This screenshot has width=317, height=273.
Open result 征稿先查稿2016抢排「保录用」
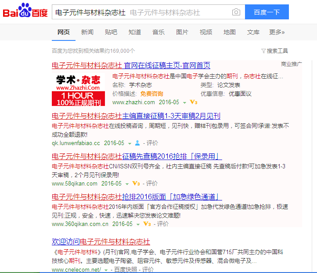point(137,157)
